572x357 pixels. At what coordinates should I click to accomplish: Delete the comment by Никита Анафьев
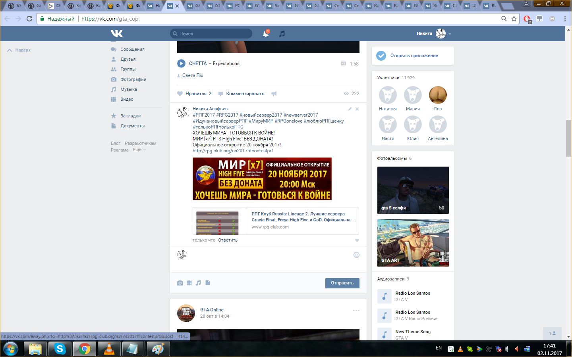click(357, 109)
